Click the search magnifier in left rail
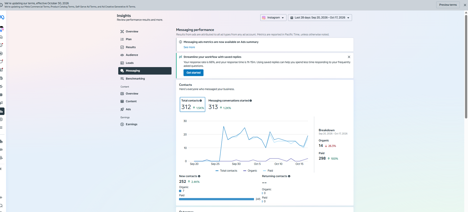This screenshot has width=468, height=212. [x=1, y=206]
